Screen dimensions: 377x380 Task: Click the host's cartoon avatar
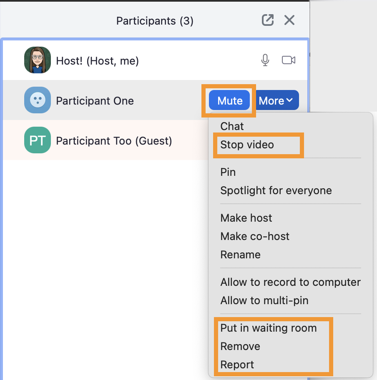pyautogui.click(x=38, y=60)
